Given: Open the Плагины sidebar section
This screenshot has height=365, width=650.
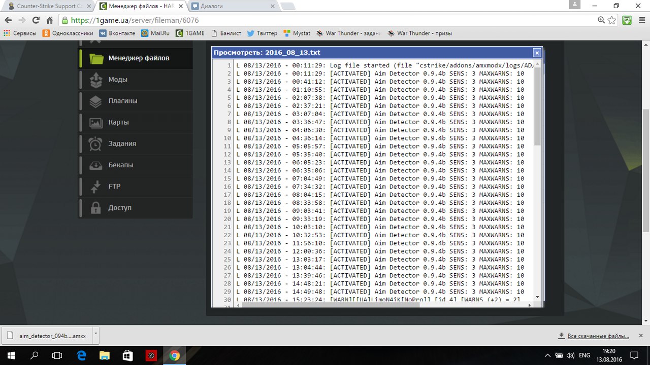Looking at the screenshot, I should coord(136,101).
